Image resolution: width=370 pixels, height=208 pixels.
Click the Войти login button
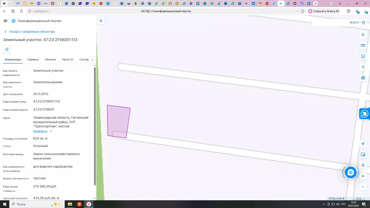point(357,23)
